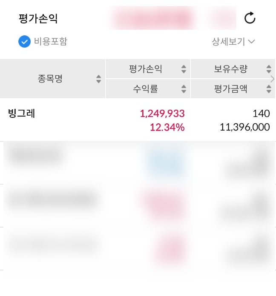Viewport: 276px width, 296px height.
Task: Select the 평가손익 column header label
Action: (x=145, y=69)
